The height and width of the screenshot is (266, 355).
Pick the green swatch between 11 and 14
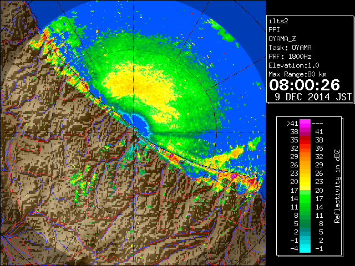pos(305,207)
